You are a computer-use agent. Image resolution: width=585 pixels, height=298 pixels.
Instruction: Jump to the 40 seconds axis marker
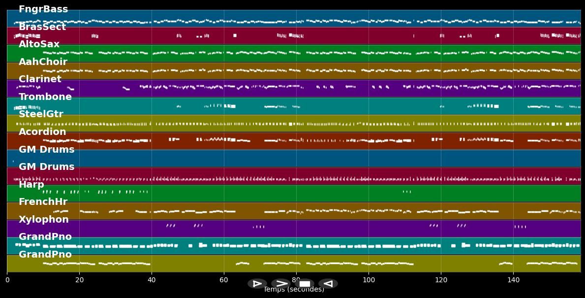tap(152, 280)
